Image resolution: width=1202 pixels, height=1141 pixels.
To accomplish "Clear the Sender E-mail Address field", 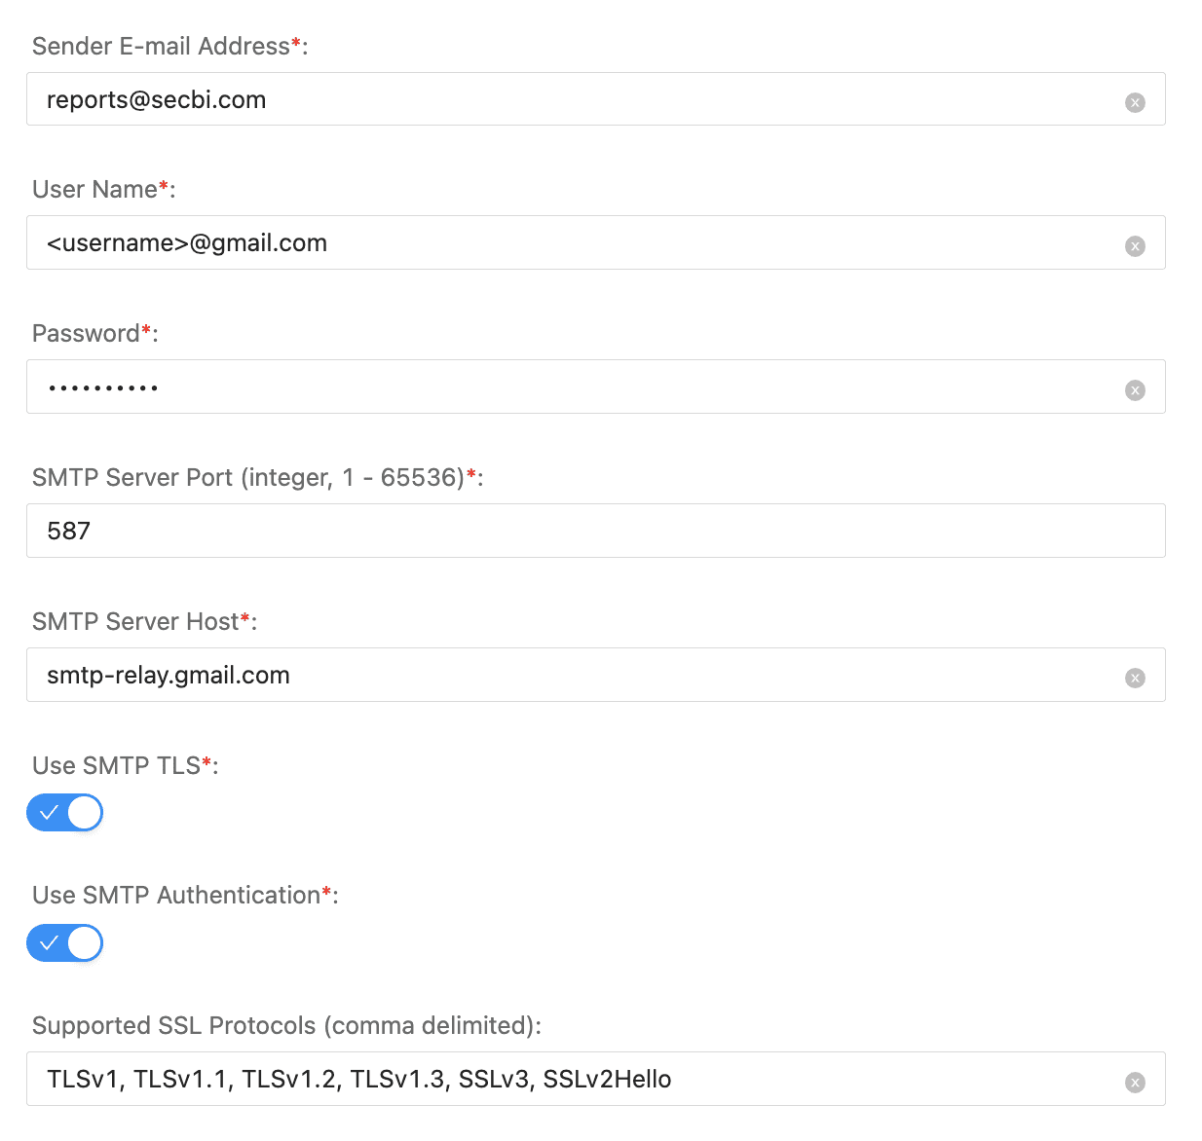I will point(1135,99).
